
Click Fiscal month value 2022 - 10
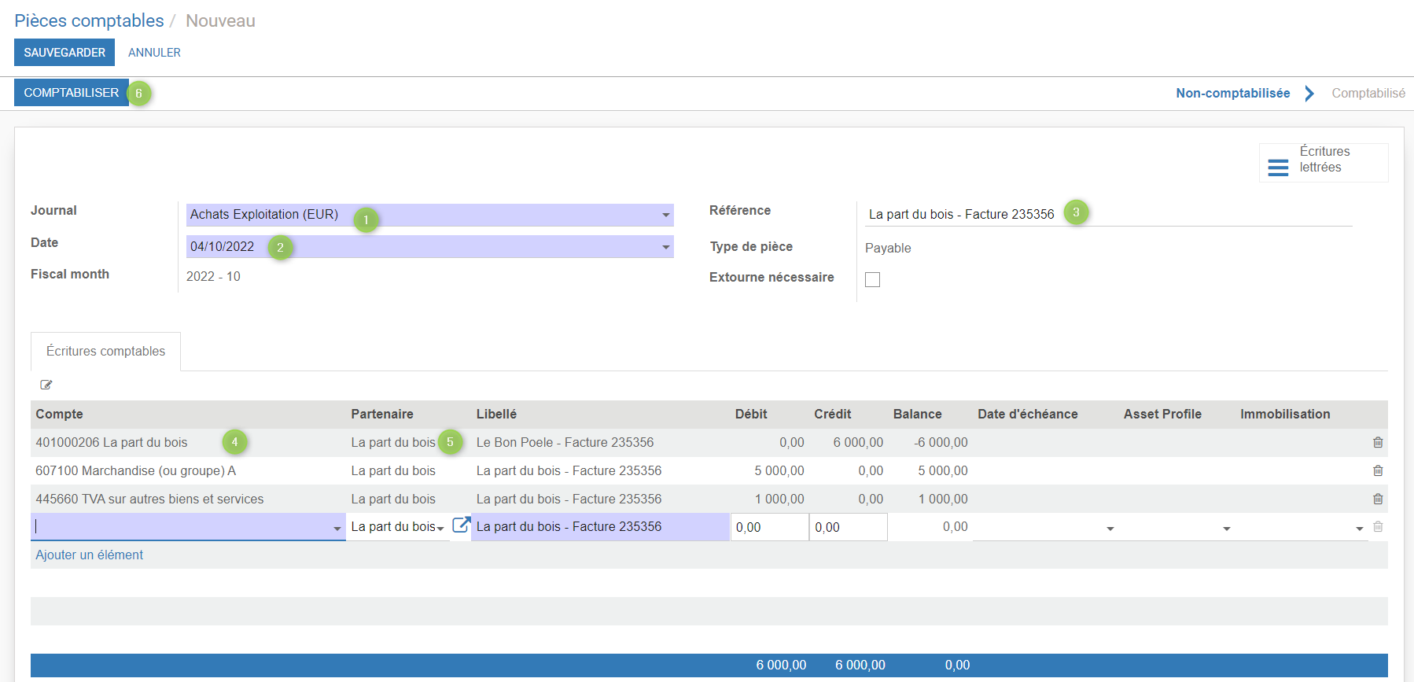pos(213,276)
